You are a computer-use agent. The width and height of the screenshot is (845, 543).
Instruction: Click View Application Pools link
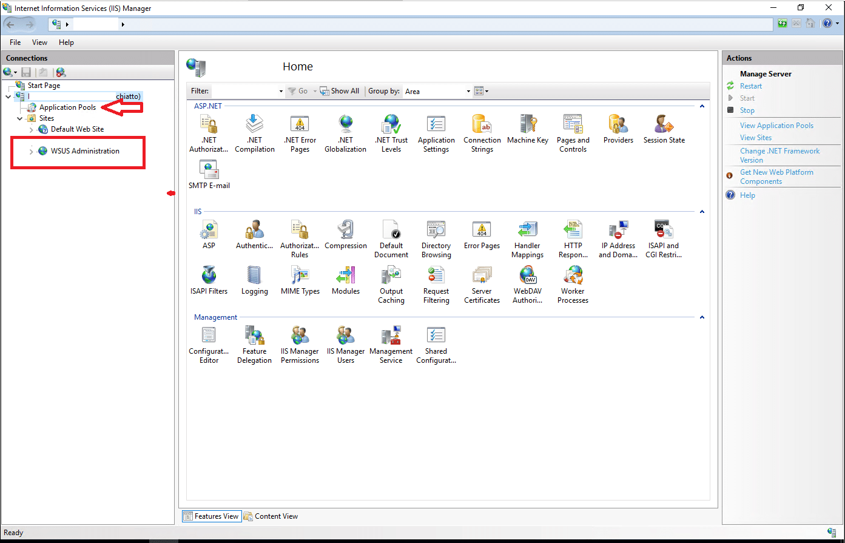tap(776, 126)
